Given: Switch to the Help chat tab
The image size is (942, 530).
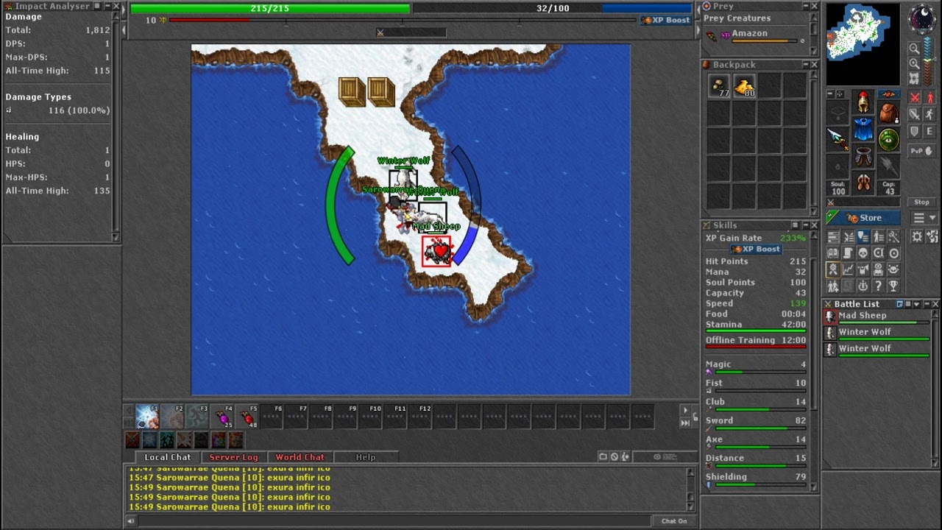Looking at the screenshot, I should click(366, 457).
